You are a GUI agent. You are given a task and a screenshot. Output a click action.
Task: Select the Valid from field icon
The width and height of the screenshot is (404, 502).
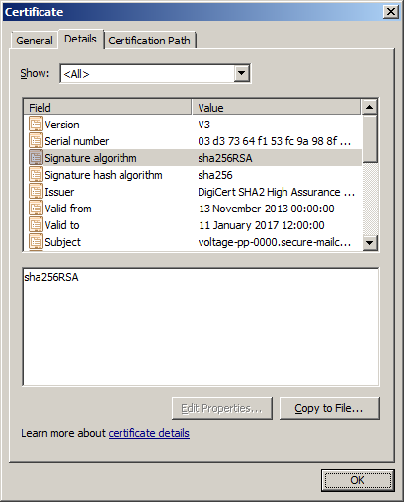(36, 209)
